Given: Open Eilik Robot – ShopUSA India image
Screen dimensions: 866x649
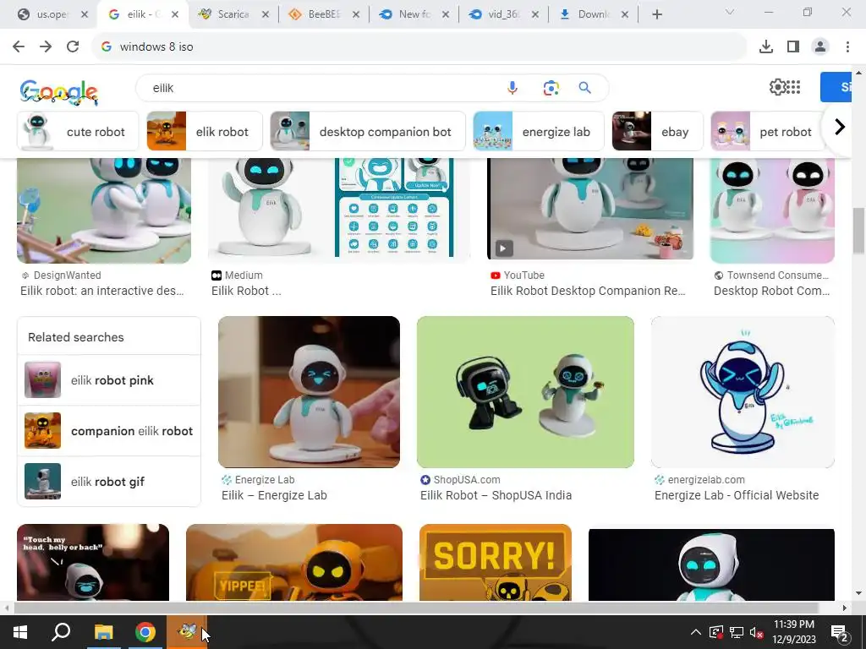Looking at the screenshot, I should pyautogui.click(x=525, y=392).
